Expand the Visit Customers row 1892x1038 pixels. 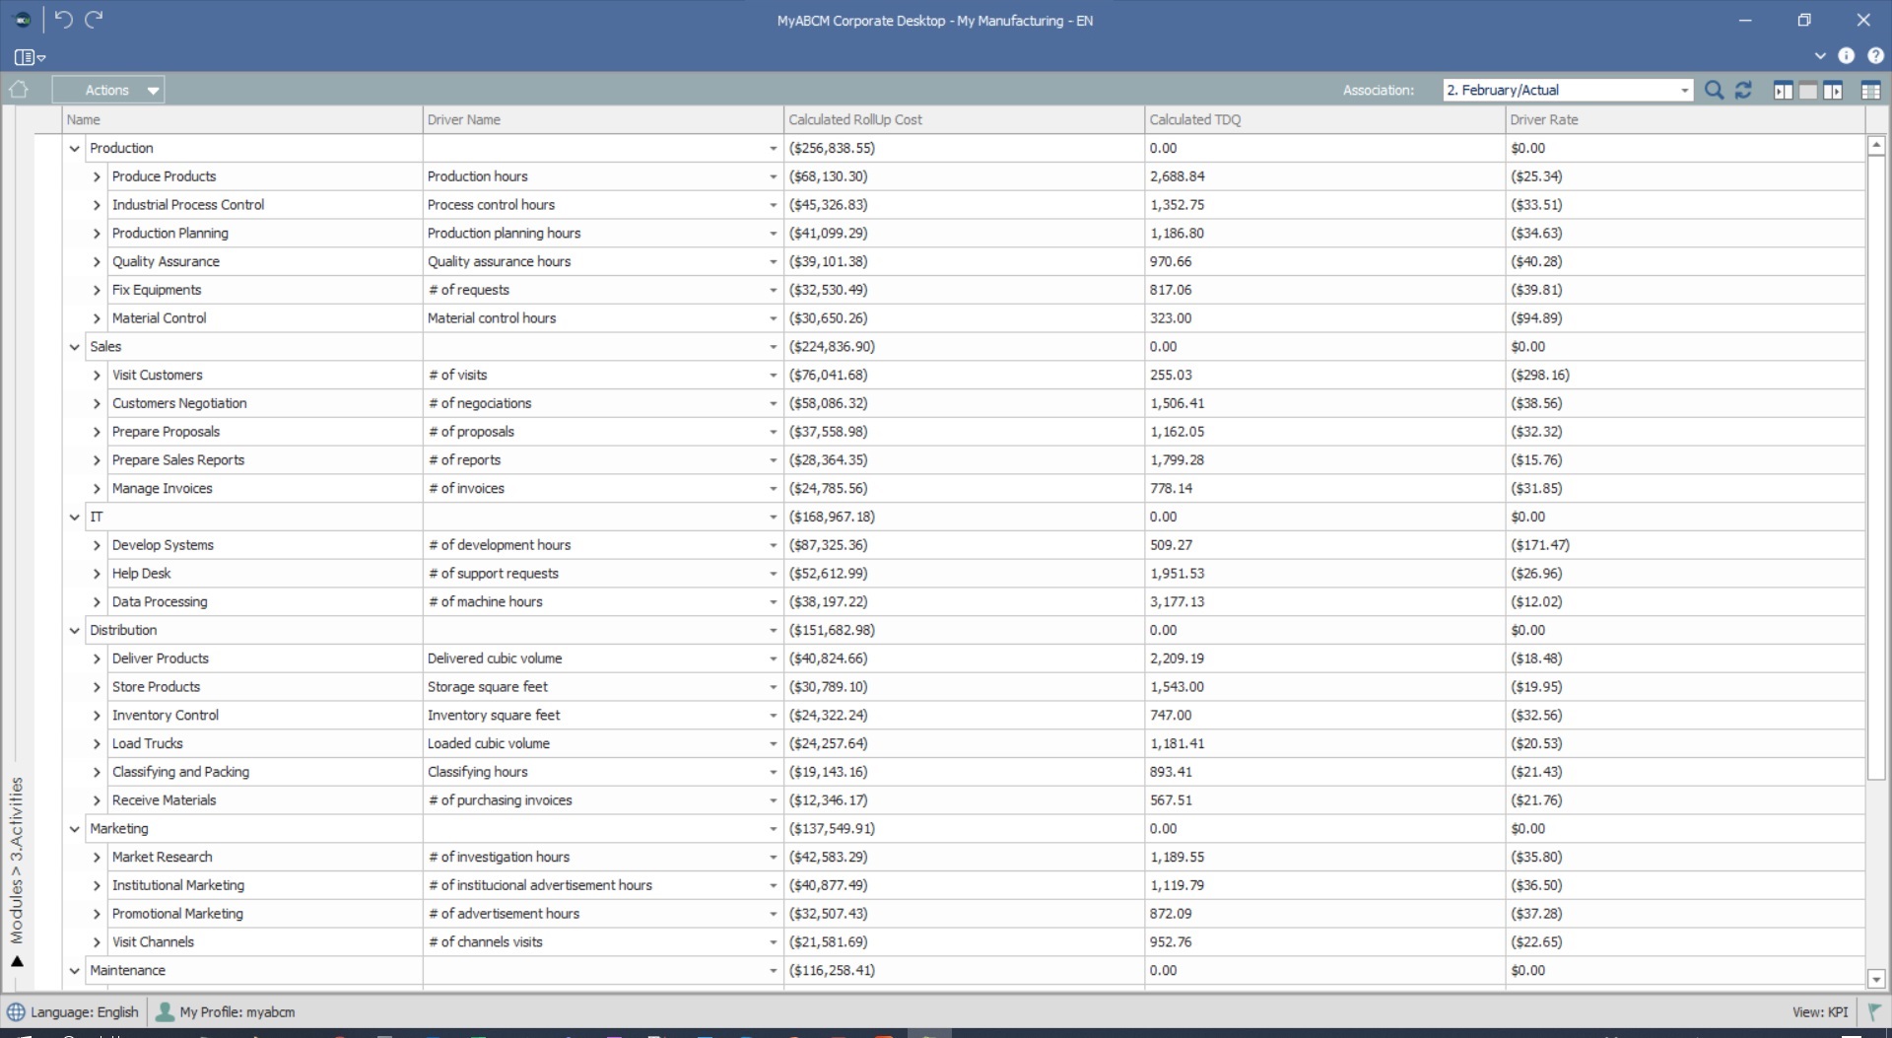(x=97, y=376)
